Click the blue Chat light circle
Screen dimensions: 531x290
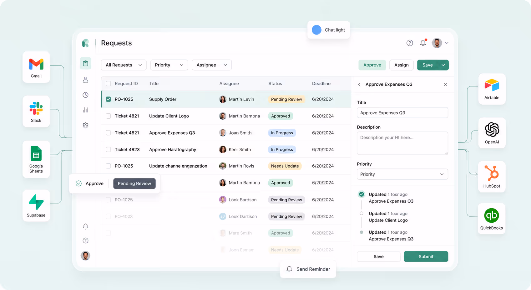tap(316, 30)
